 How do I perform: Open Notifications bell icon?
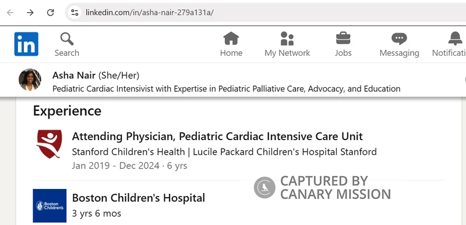[x=455, y=38]
